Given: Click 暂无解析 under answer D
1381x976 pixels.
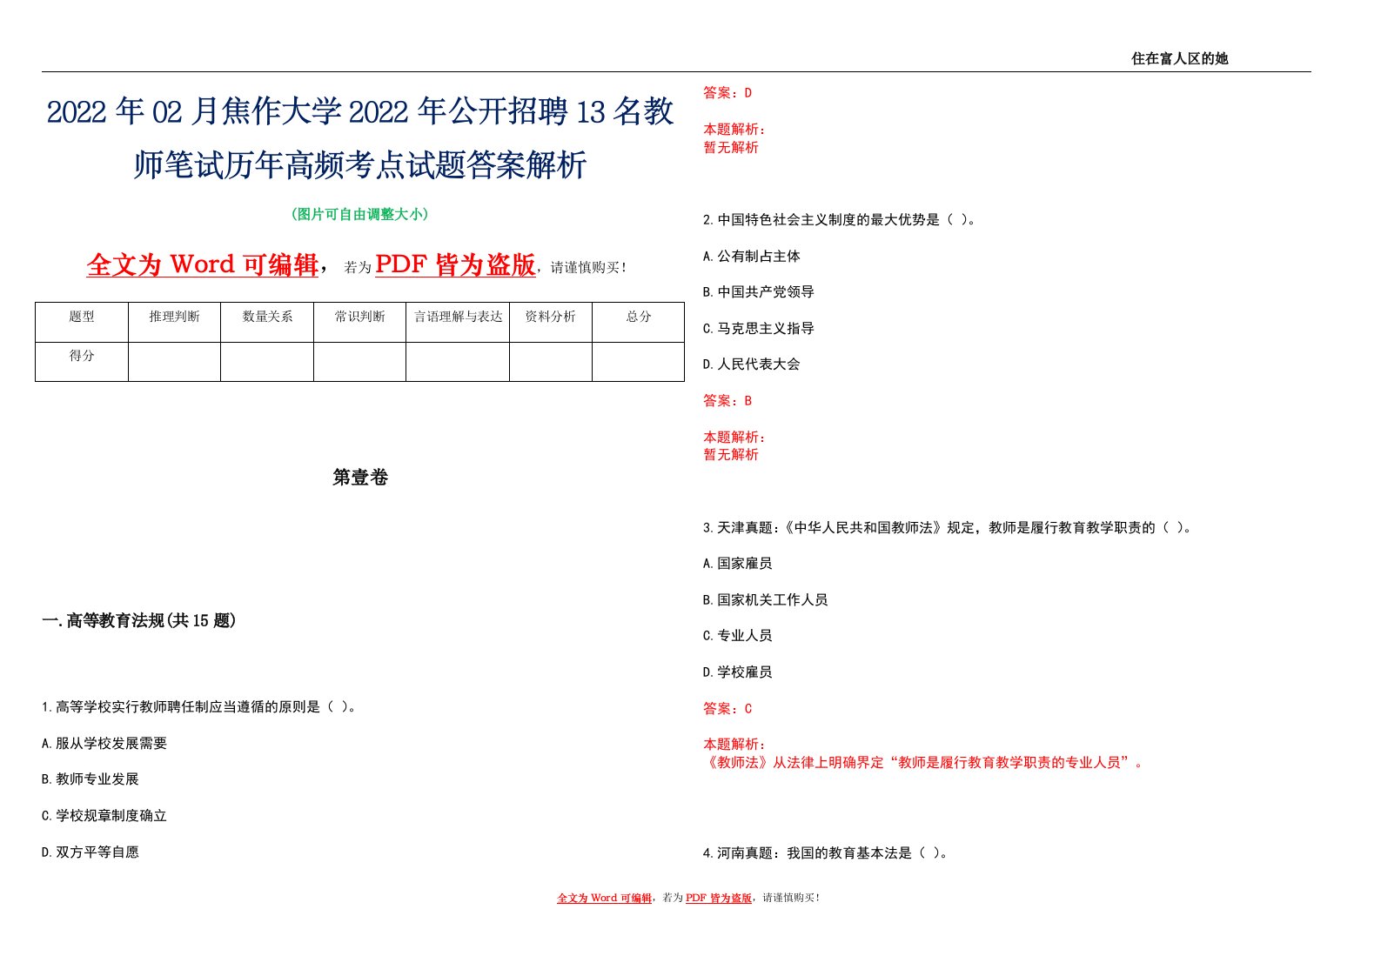Looking at the screenshot, I should [731, 148].
